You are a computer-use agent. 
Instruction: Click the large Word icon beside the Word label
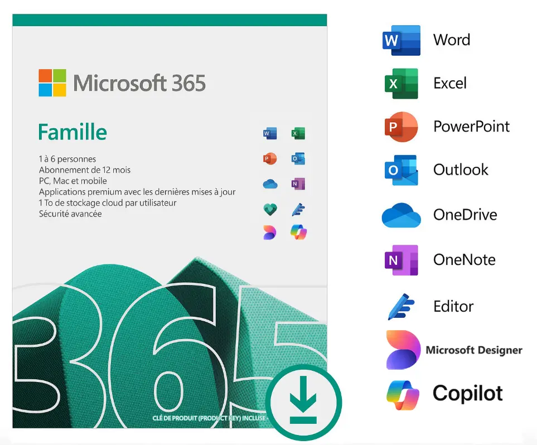401,40
